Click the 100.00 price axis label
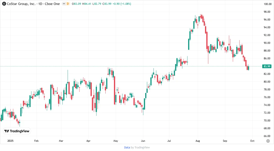Screen dimensions: 274x151 pyautogui.click(x=267, y=4)
